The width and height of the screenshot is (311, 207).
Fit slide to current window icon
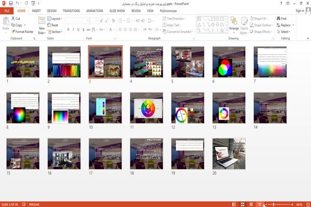308,204
